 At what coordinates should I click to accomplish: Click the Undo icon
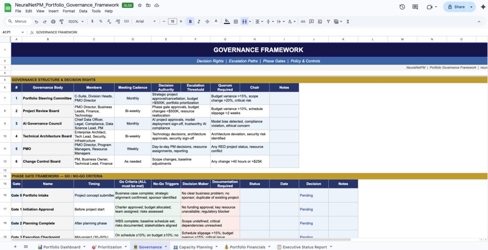(x=36, y=22)
